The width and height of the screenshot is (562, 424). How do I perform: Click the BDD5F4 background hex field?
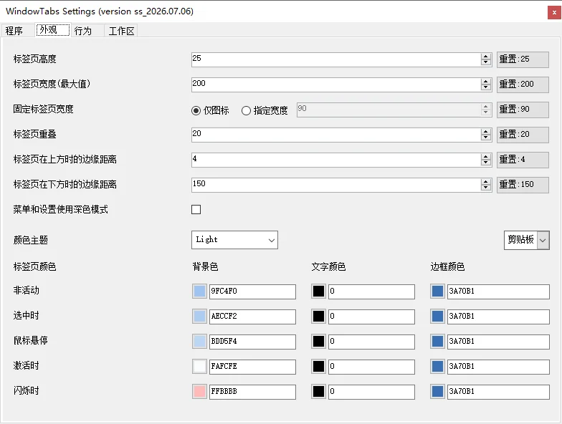pyautogui.click(x=252, y=342)
